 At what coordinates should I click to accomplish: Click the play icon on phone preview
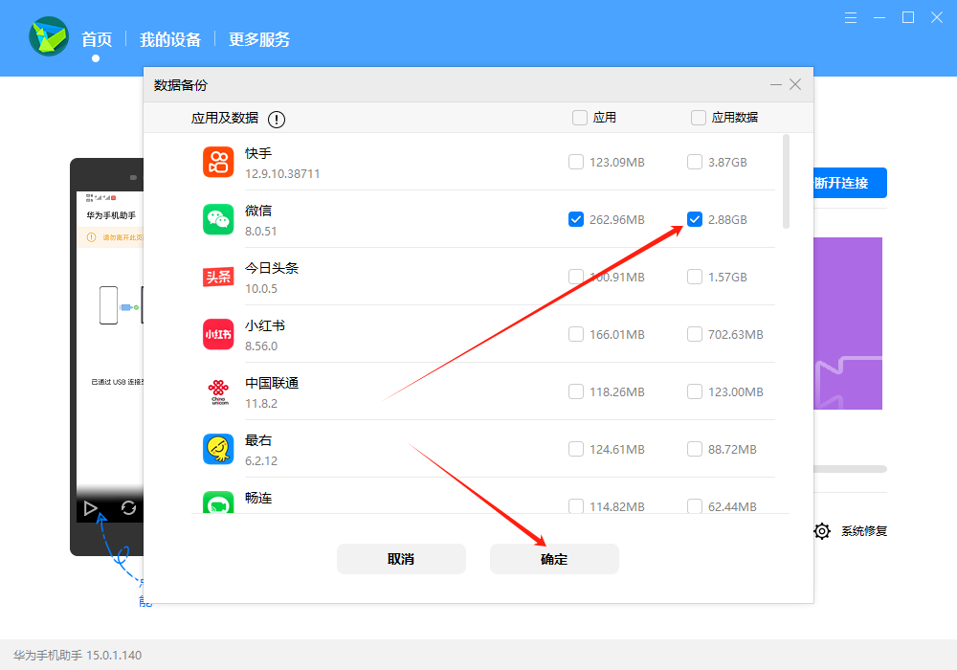[x=90, y=507]
